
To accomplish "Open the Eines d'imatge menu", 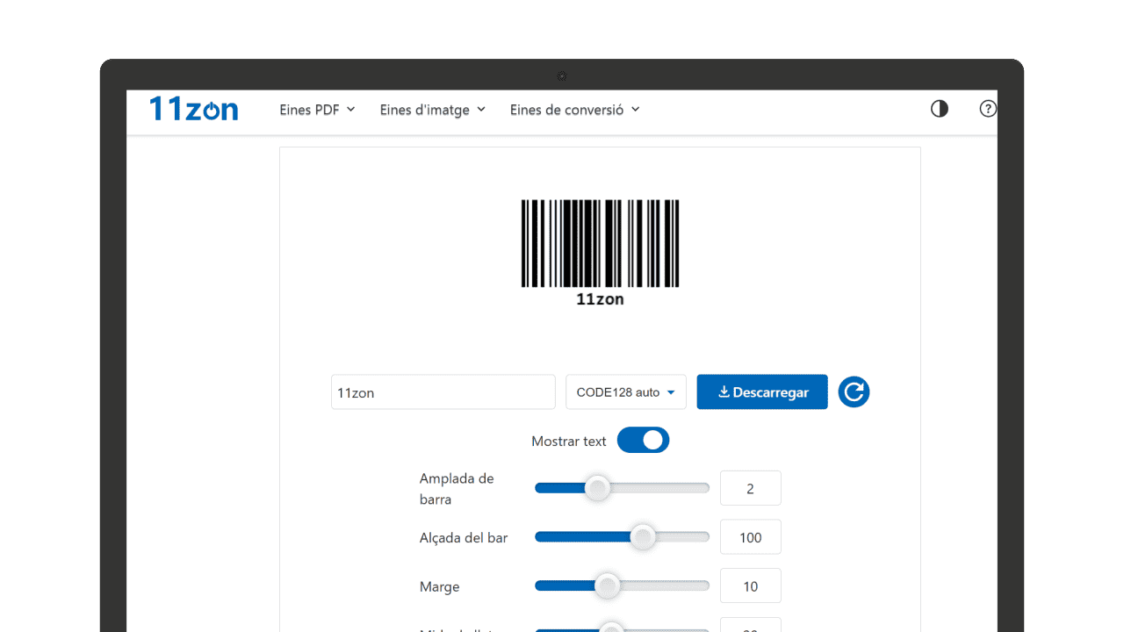I will coord(432,110).
